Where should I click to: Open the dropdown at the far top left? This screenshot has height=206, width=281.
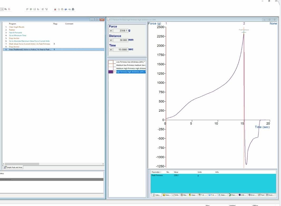2,9
